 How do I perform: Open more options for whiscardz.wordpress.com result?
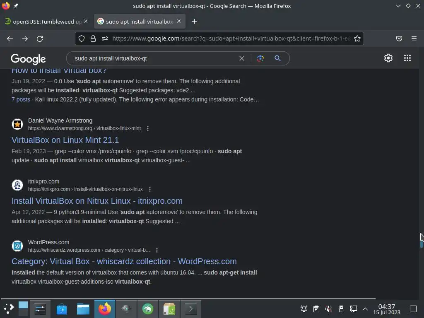coord(157,250)
